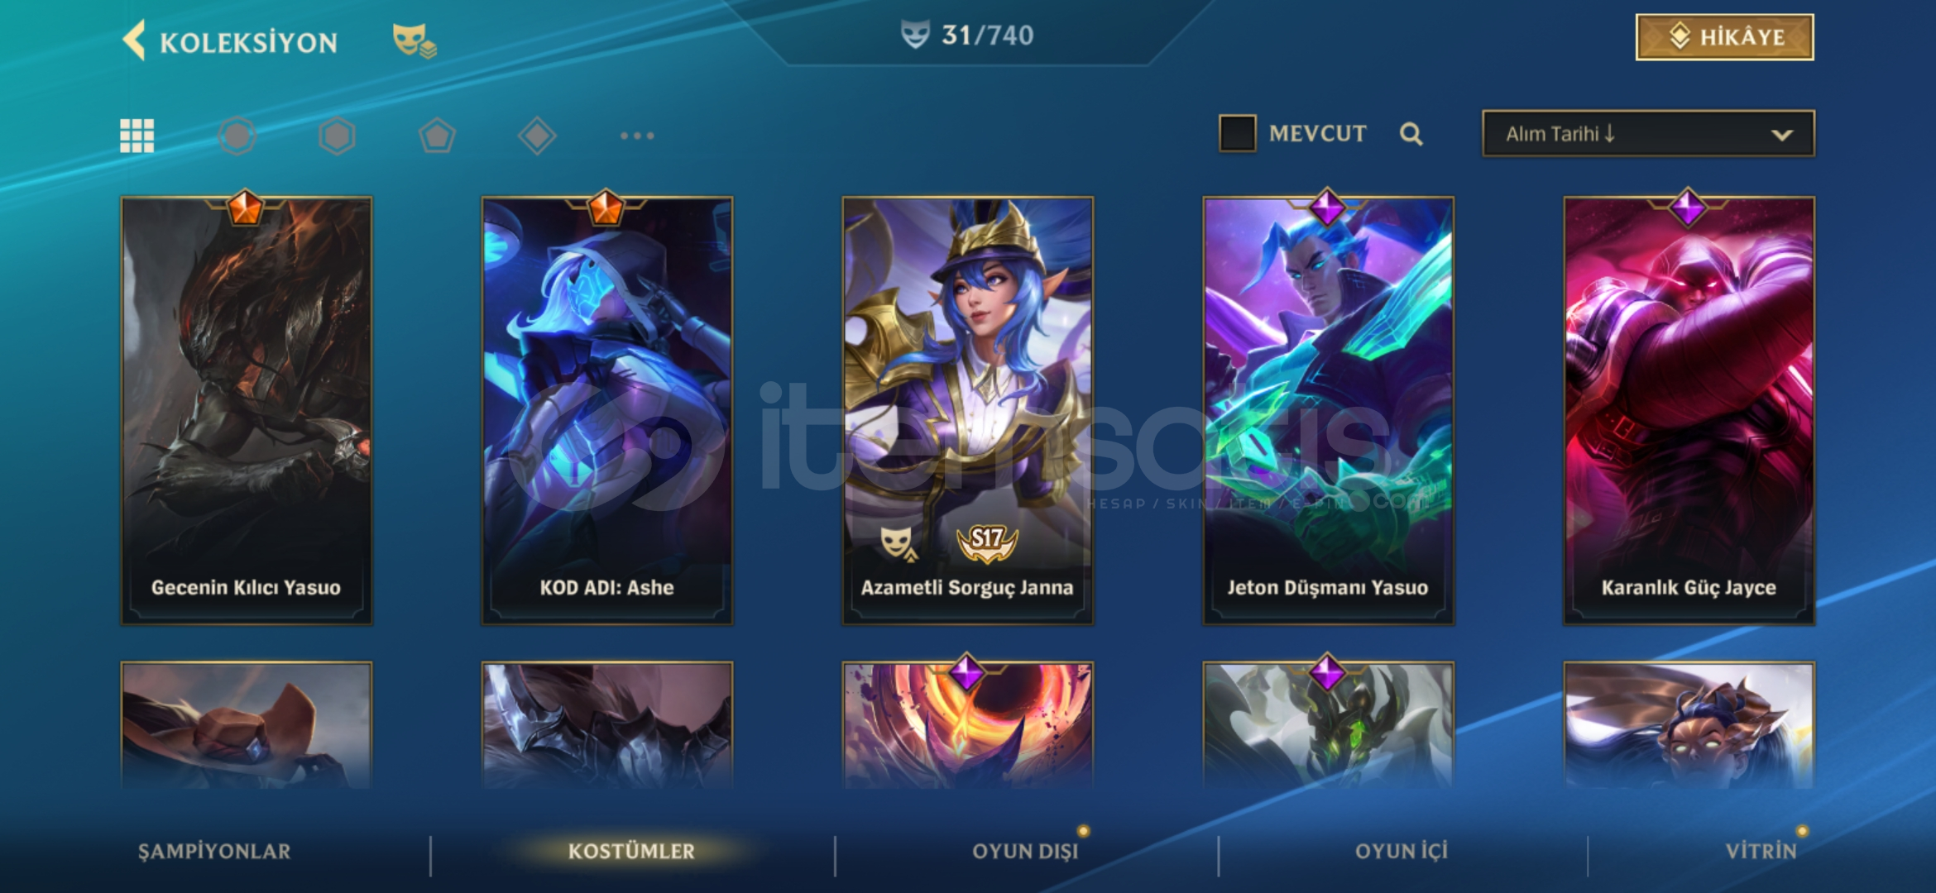Screen dimensions: 1936x893
Task: Open the Alım Tarihi sort dropdown
Action: 1648,133
